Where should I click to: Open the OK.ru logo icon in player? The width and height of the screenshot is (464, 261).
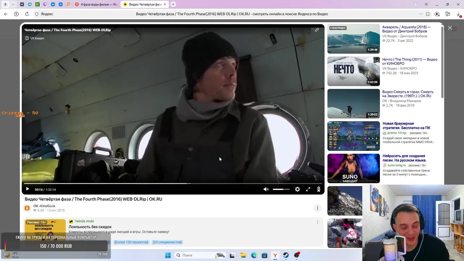[x=319, y=189]
